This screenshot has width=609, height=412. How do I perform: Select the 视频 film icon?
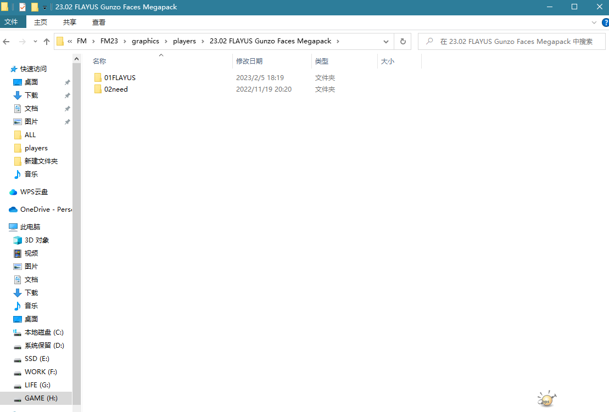(x=18, y=253)
